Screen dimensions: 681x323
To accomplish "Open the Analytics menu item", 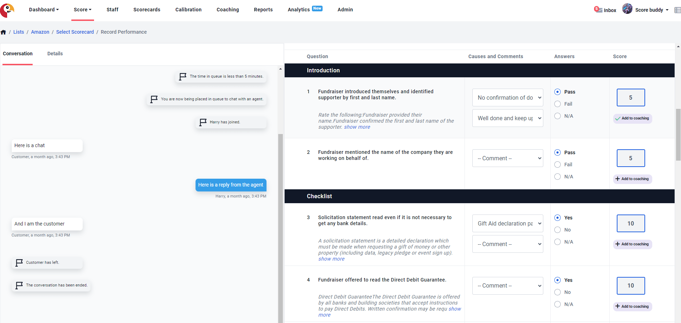I will (x=299, y=10).
